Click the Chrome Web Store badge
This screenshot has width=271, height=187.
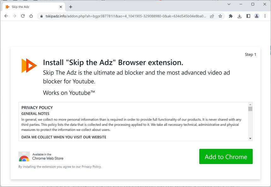coord(41,156)
